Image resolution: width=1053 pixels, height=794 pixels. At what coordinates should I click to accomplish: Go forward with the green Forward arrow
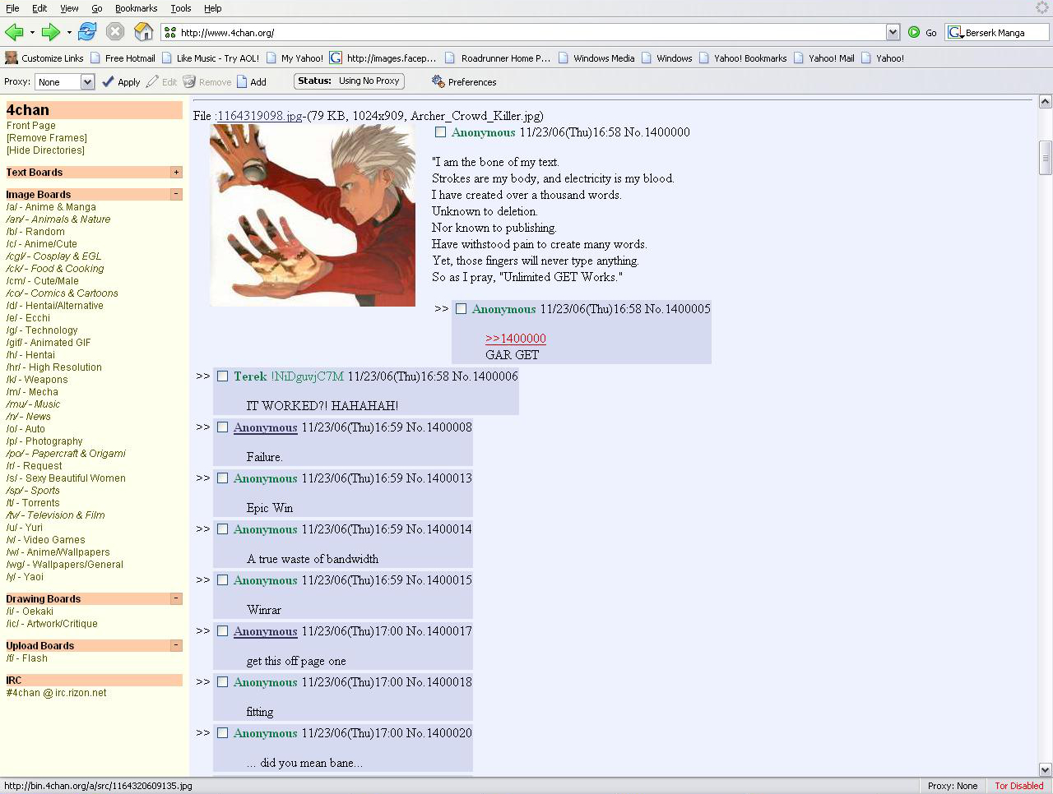click(51, 32)
